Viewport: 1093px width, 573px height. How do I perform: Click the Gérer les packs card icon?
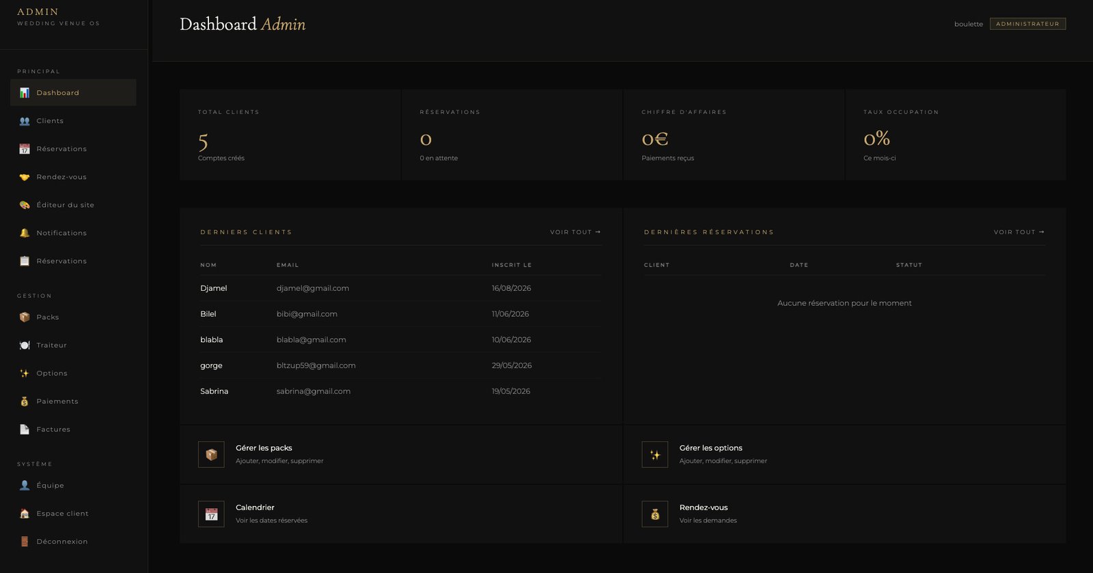tap(211, 455)
